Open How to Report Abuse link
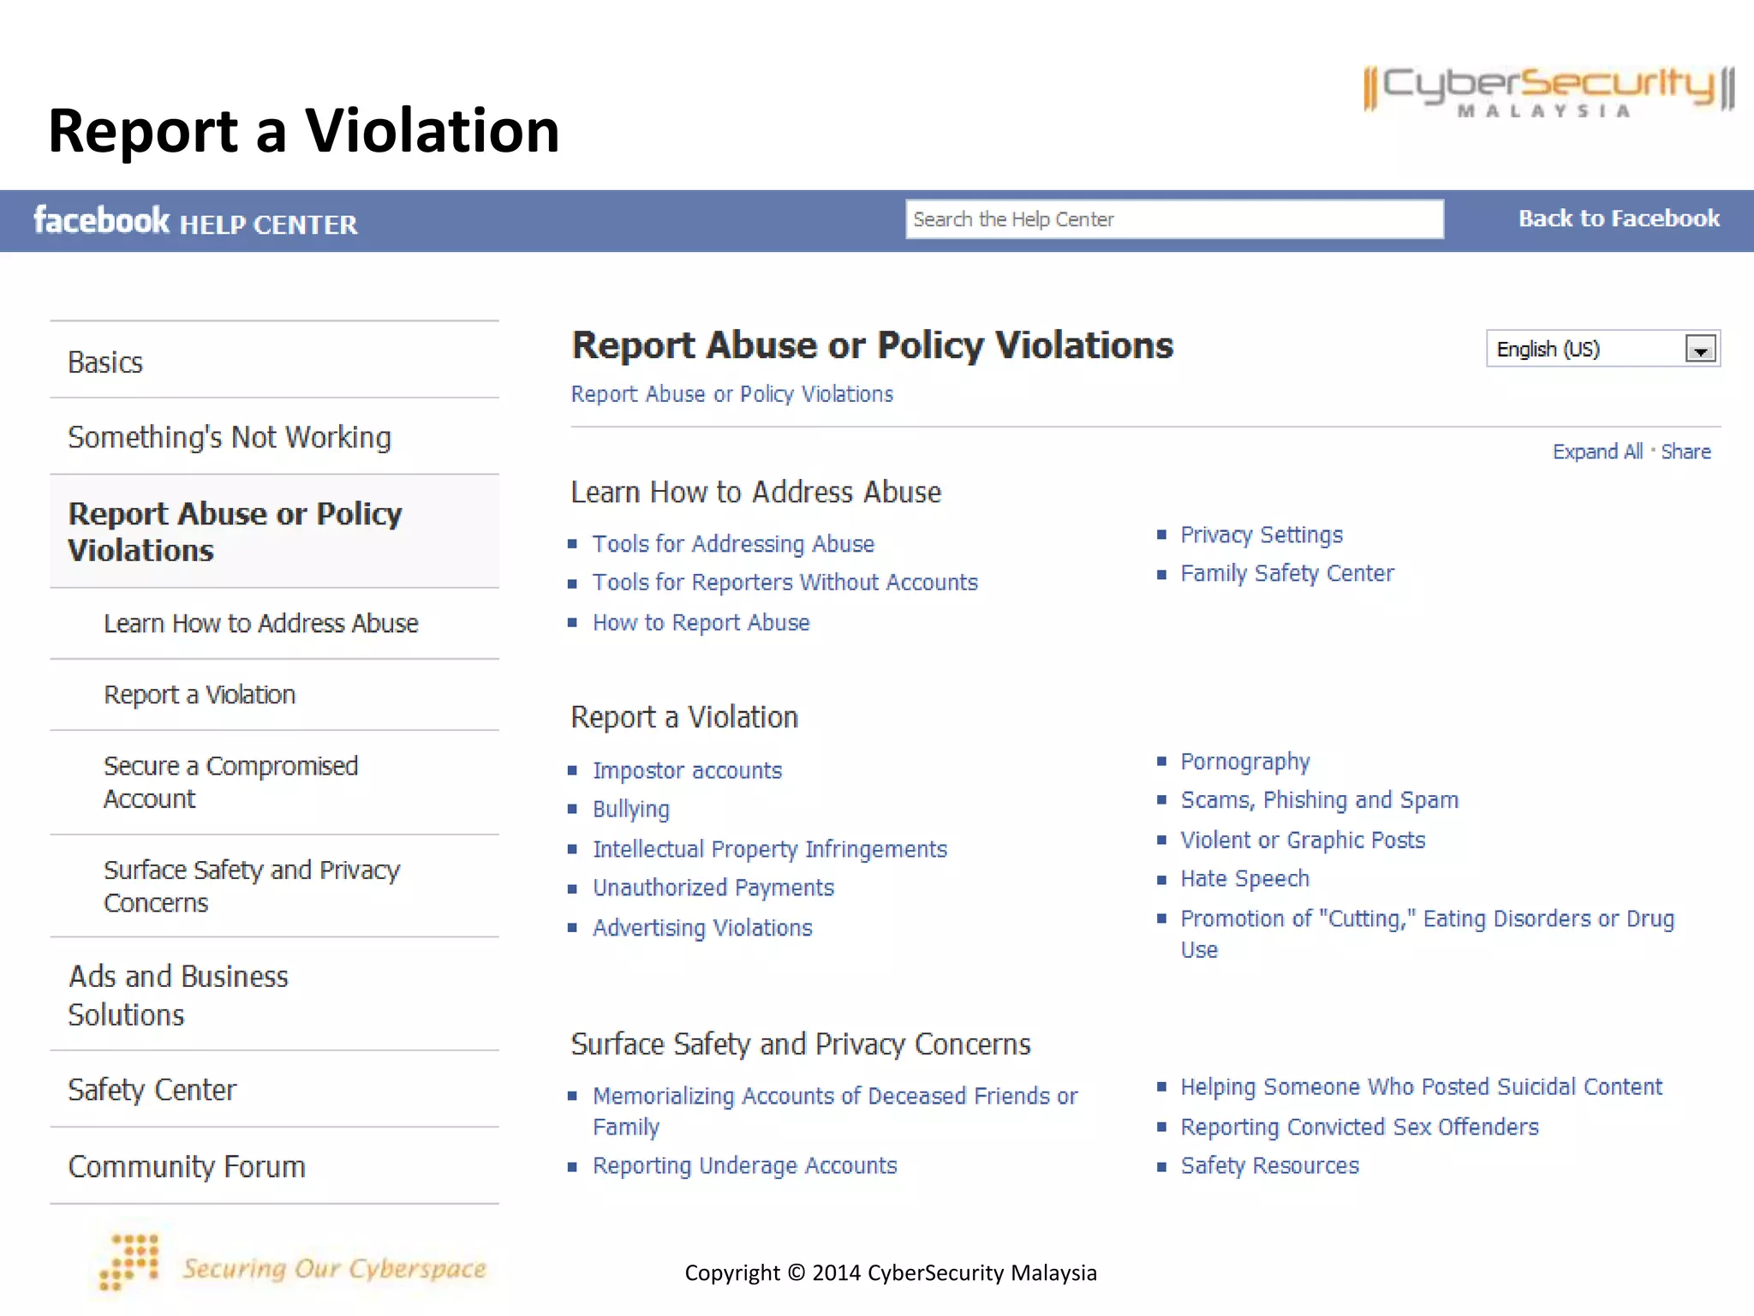Screen dimensions: 1754x1316 (701, 623)
